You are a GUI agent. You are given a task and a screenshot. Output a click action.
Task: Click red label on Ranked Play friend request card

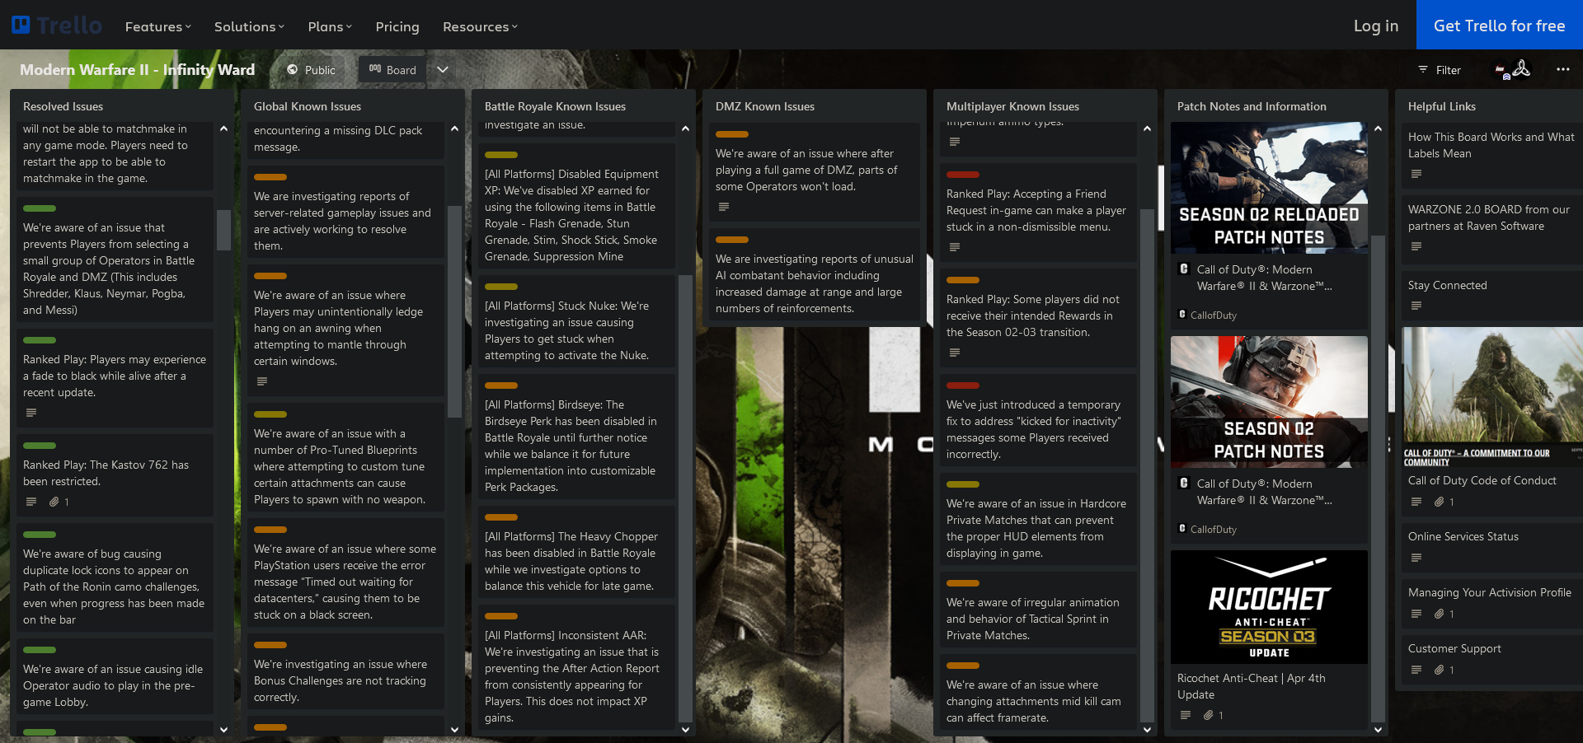click(962, 175)
